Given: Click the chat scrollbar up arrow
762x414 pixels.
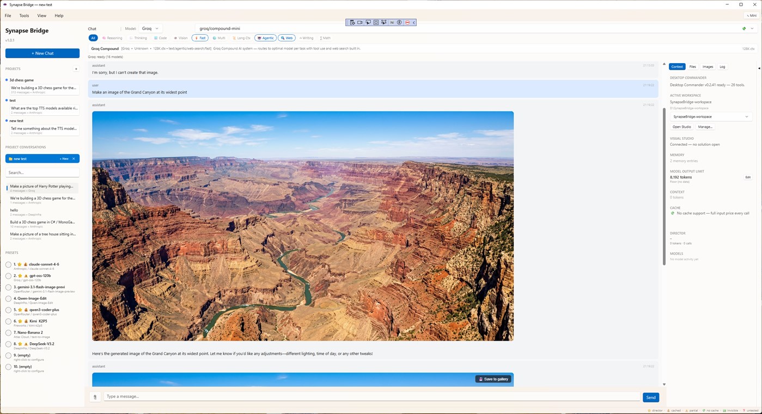Looking at the screenshot, I should pyautogui.click(x=664, y=64).
